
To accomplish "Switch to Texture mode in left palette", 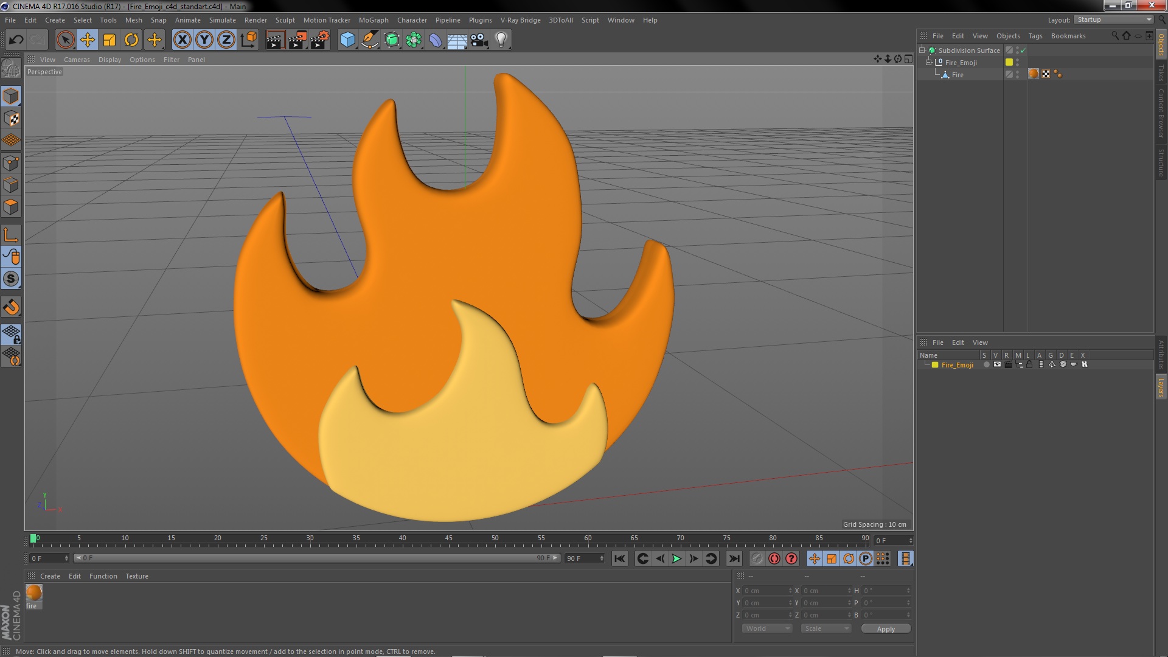I will click(x=11, y=119).
